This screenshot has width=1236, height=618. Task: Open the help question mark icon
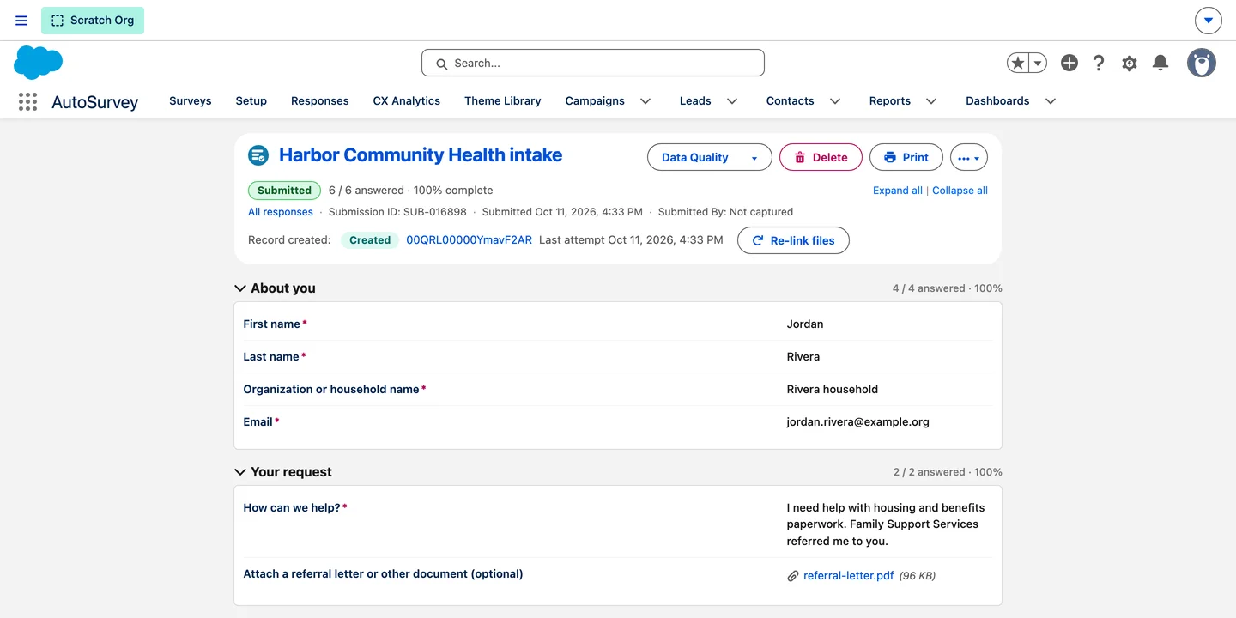coord(1099,63)
